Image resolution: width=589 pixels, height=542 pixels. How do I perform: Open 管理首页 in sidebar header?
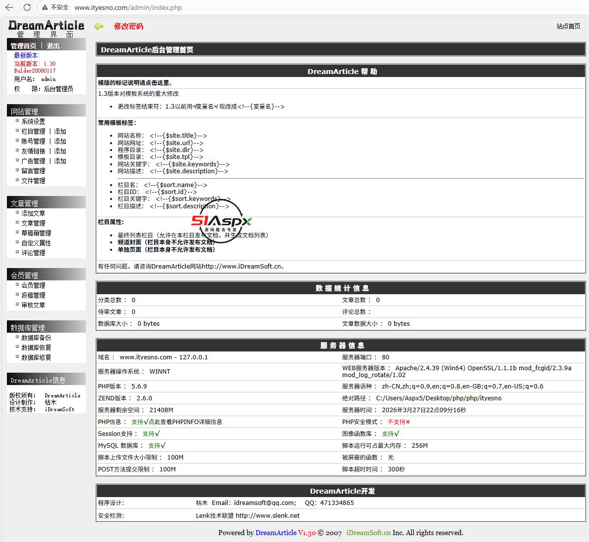(x=23, y=46)
